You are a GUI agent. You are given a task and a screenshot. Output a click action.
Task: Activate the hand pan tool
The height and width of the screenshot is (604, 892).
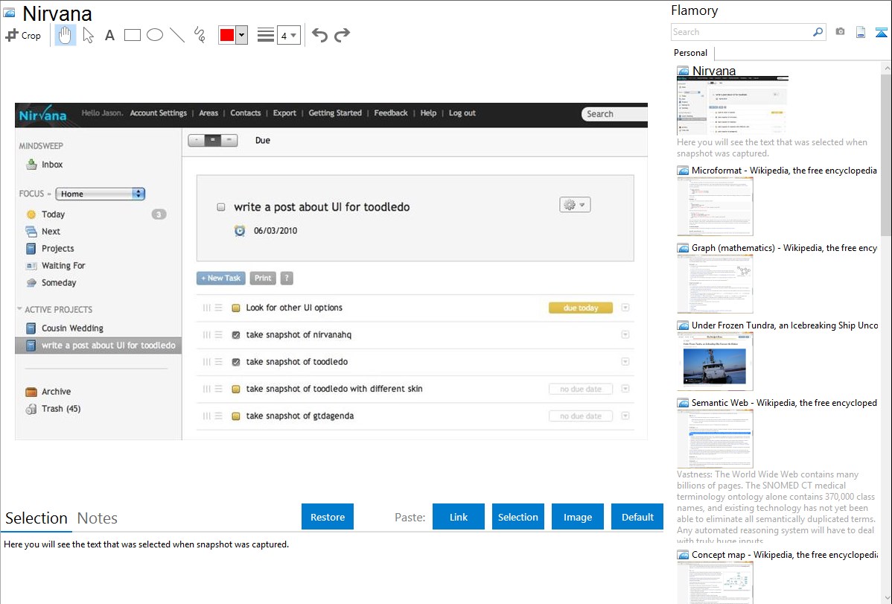click(x=66, y=35)
